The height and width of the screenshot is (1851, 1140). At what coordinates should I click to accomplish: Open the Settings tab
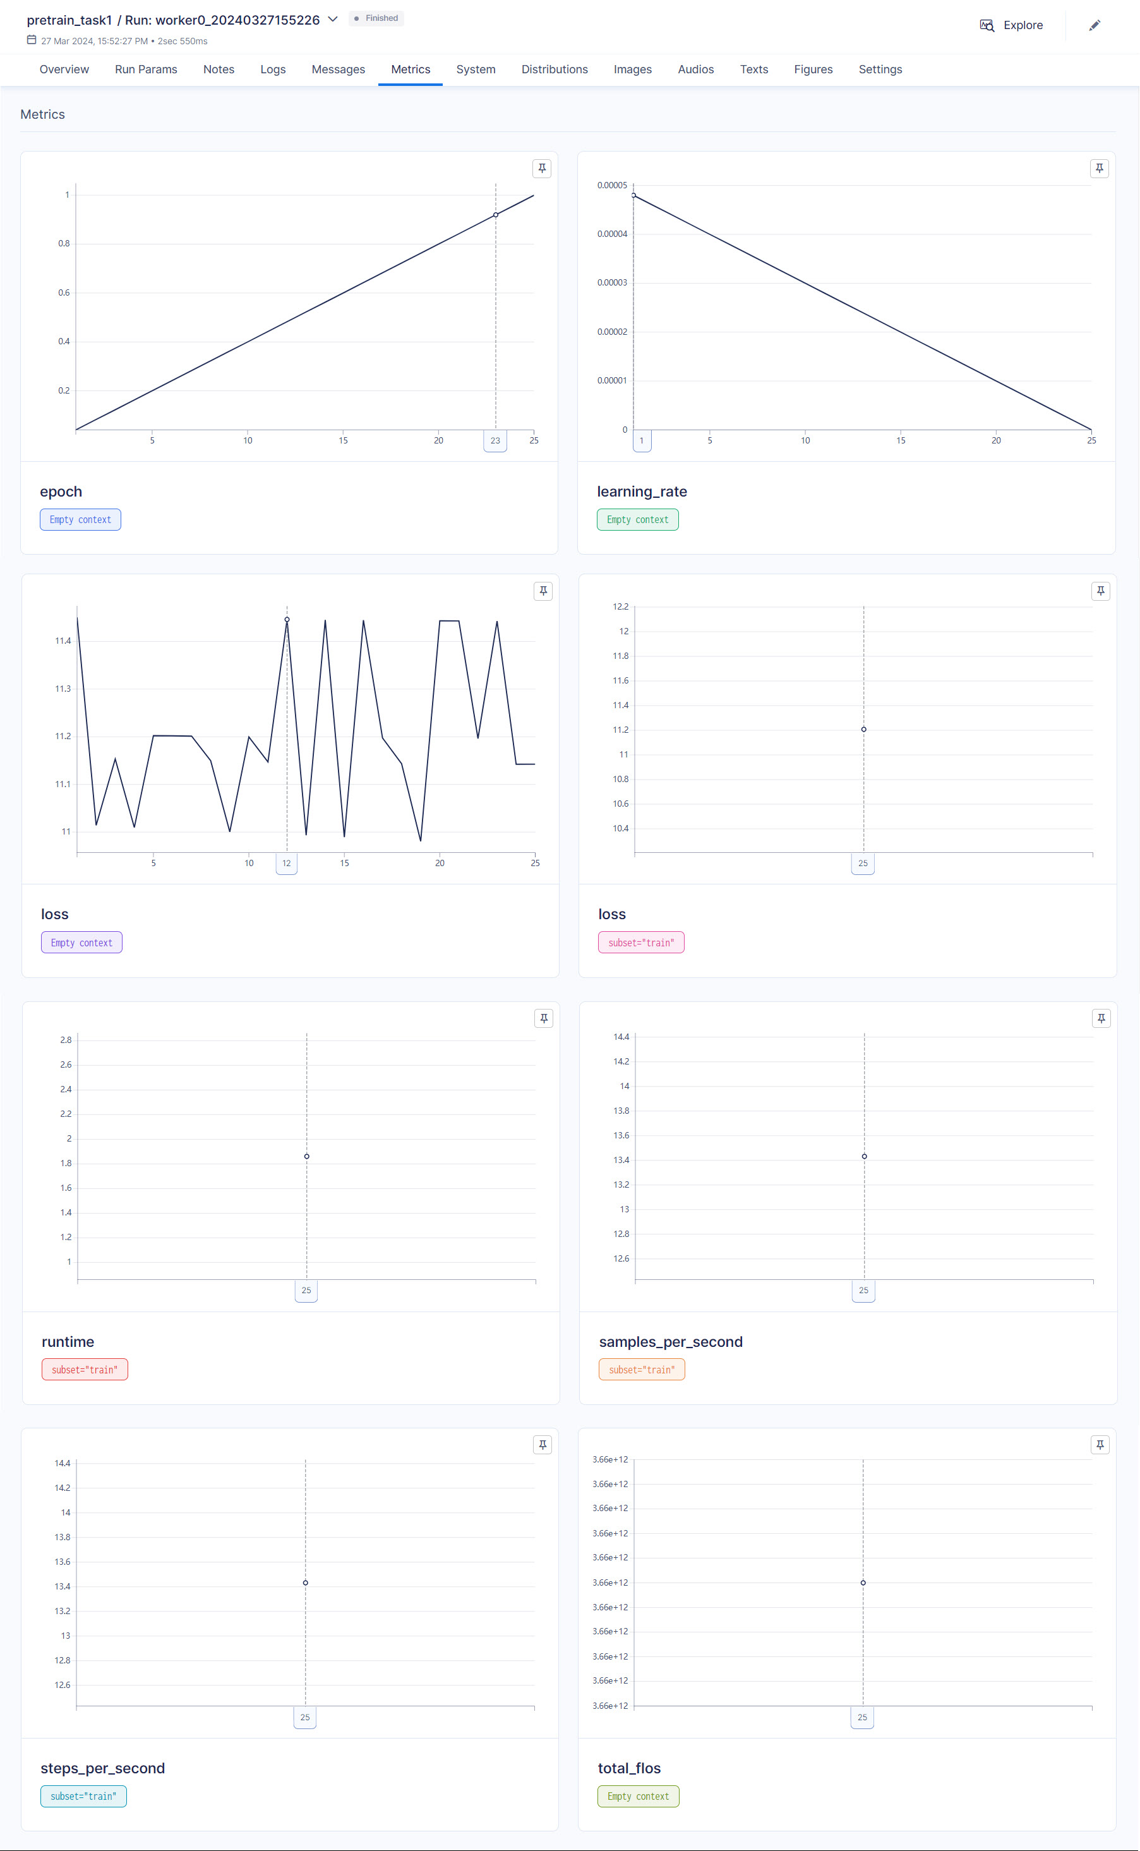click(x=880, y=69)
